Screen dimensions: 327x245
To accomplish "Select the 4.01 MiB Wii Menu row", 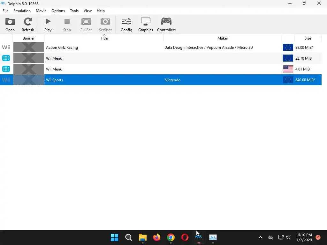I will (161, 69).
